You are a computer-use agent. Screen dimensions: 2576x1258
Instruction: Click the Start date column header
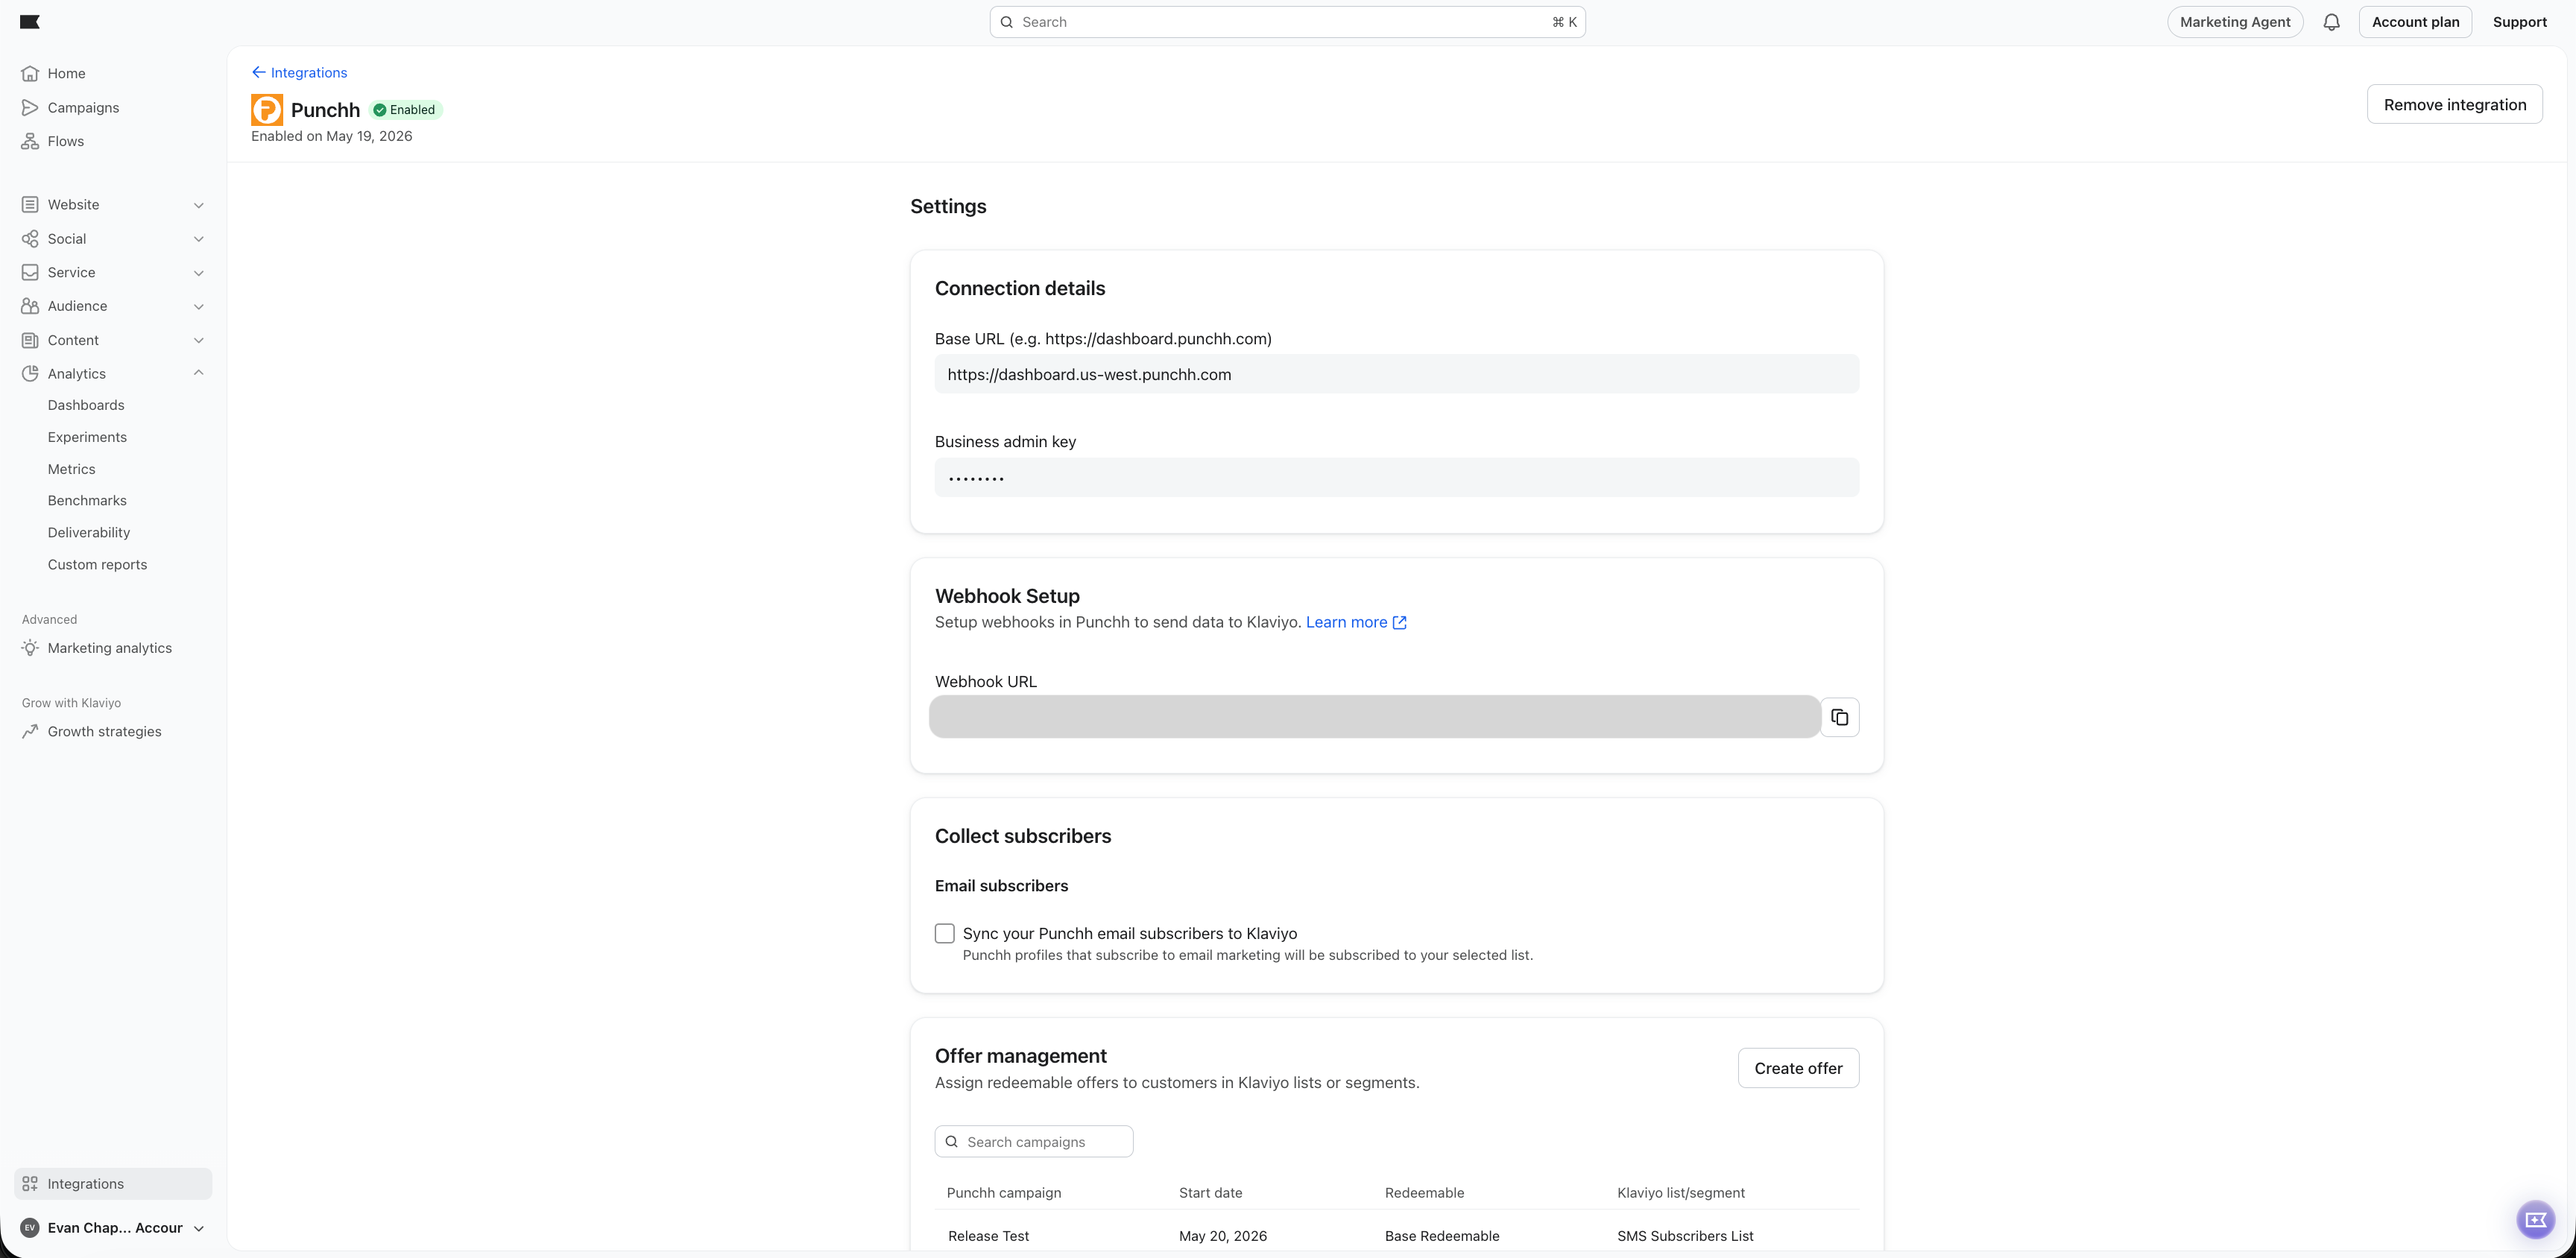point(1210,1192)
